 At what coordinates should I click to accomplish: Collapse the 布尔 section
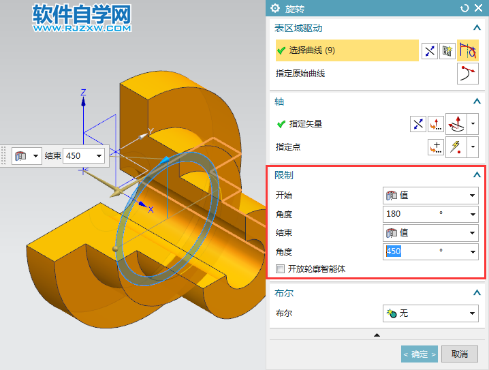tap(477, 292)
